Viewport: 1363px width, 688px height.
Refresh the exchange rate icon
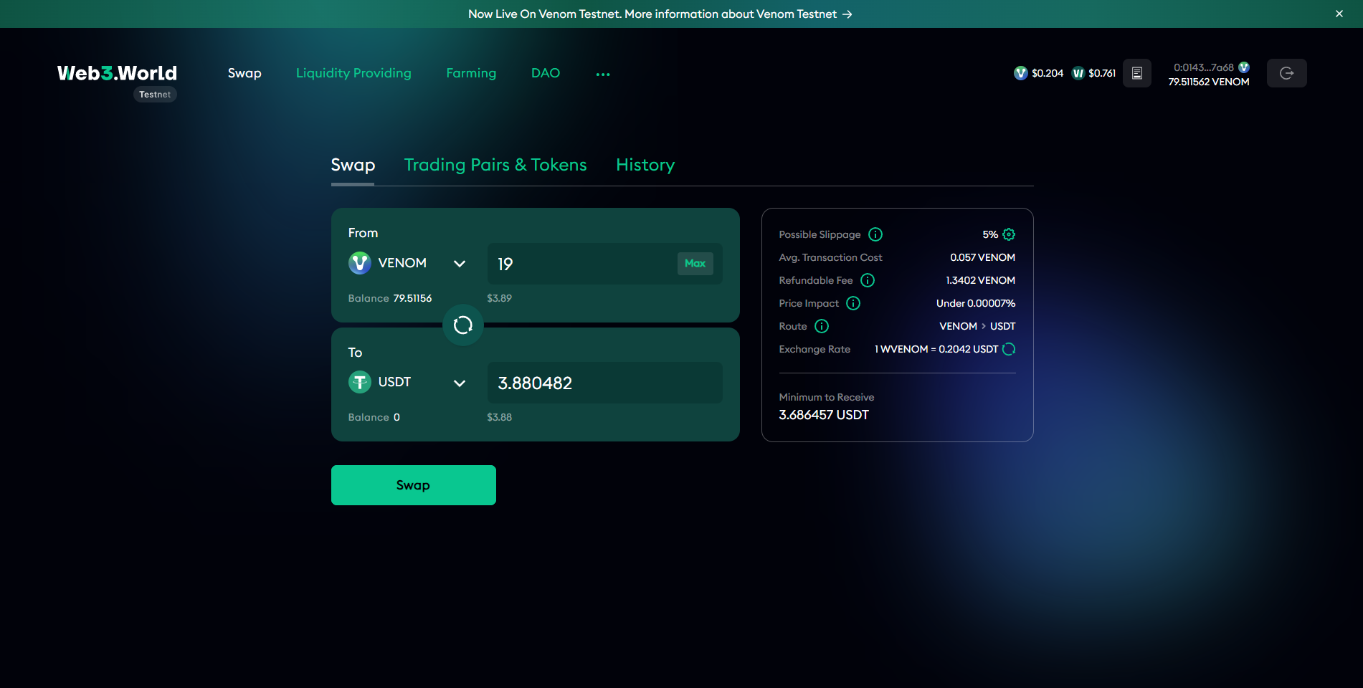[1009, 349]
